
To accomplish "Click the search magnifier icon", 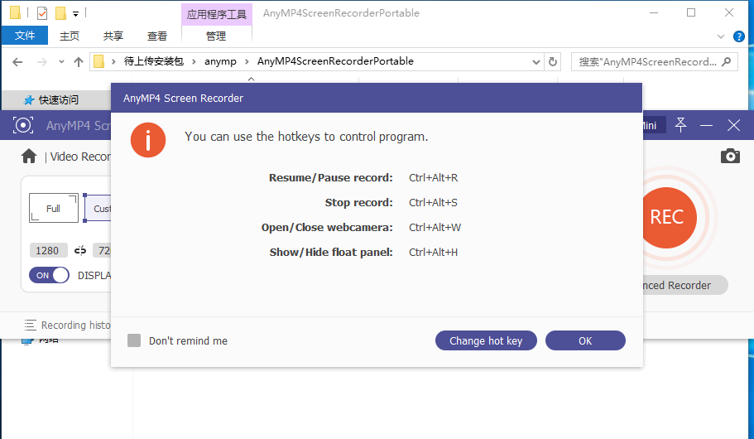I will click(x=727, y=61).
